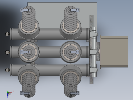
Task: Select the ball end cap of the bottom tank
Action: [7, 70]
